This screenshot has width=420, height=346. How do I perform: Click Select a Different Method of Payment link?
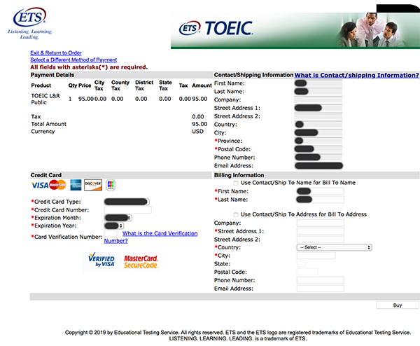click(73, 60)
